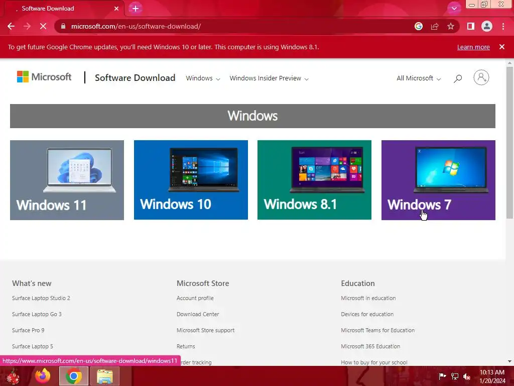Expand the Windows menu
This screenshot has width=514, height=386.
click(203, 78)
